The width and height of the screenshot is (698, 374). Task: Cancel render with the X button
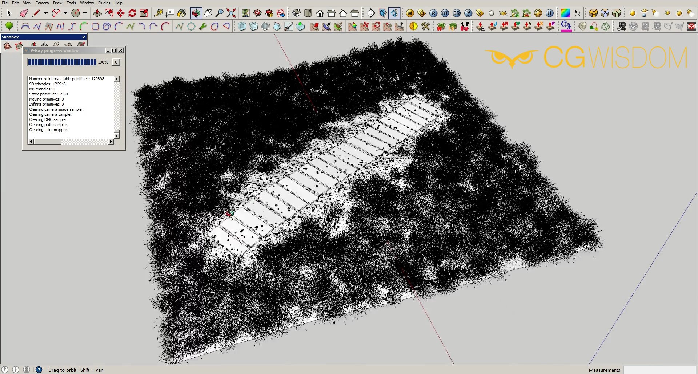click(x=116, y=62)
